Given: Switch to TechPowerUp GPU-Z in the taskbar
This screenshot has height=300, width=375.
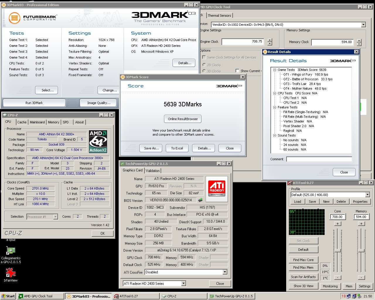Looking at the screenshot, I should pyautogui.click(x=231, y=296).
